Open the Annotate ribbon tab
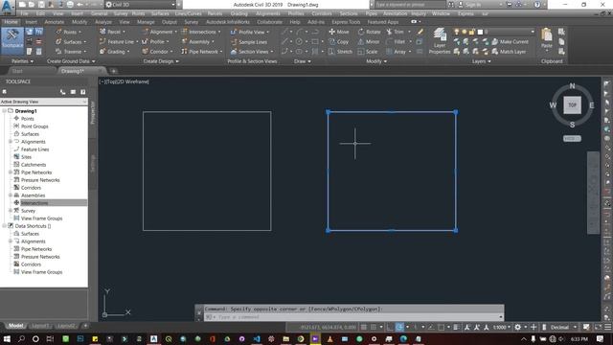The height and width of the screenshot is (345, 613). coord(55,22)
